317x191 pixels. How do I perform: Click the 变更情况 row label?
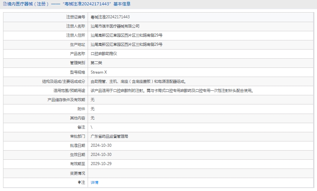[77, 173]
